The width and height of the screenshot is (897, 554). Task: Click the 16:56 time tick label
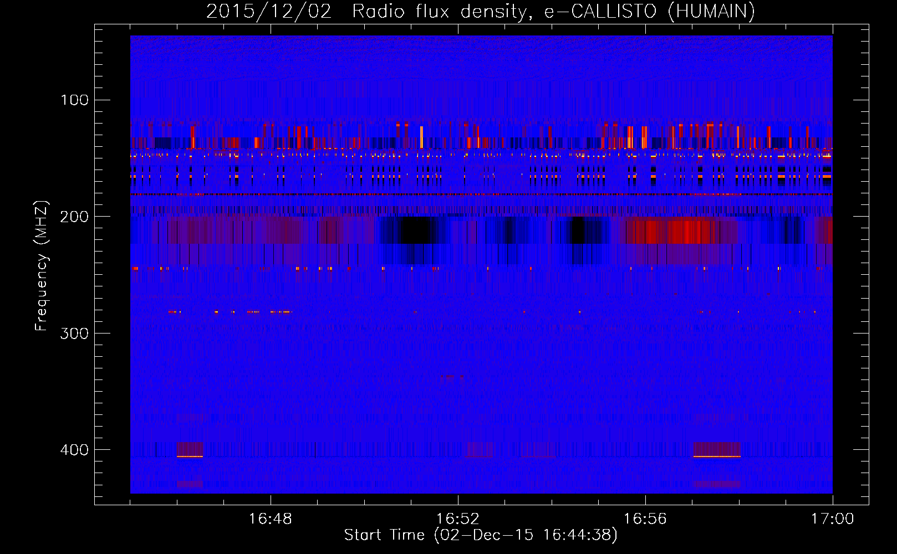(x=645, y=519)
